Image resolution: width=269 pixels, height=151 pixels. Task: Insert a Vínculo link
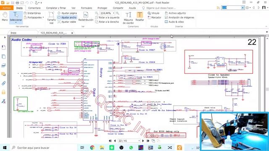[x=153, y=13]
